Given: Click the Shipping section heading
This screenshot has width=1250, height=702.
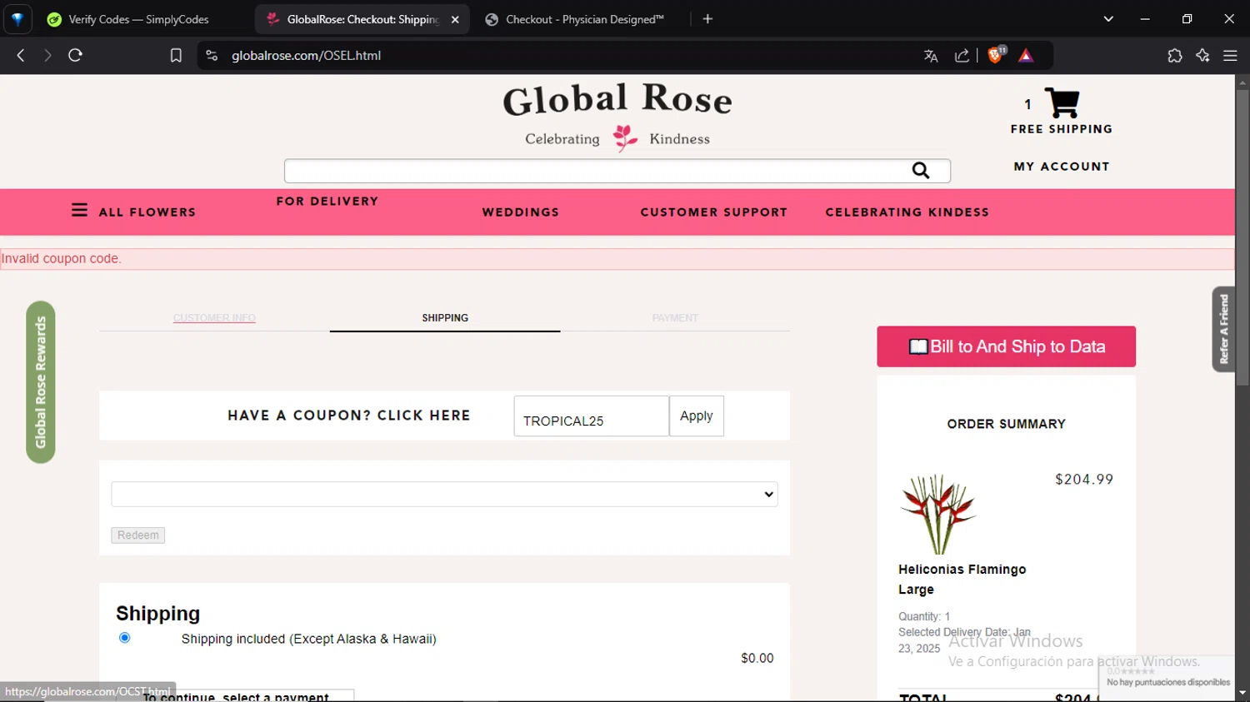Looking at the screenshot, I should tap(158, 614).
